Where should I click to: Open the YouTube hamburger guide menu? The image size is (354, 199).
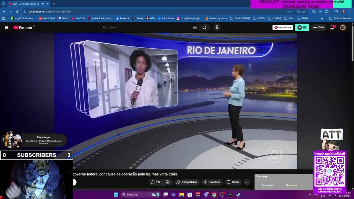click(x=7, y=27)
